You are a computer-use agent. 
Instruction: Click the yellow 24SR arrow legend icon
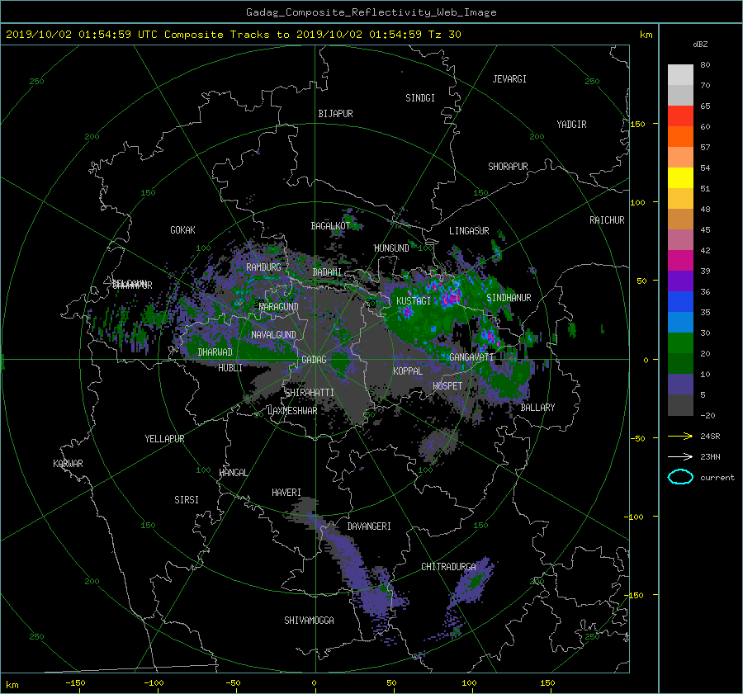coord(680,436)
